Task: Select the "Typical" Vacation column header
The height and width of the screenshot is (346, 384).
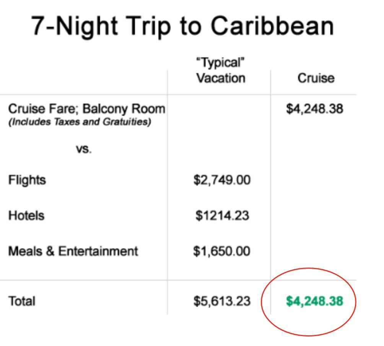Action: 221,71
